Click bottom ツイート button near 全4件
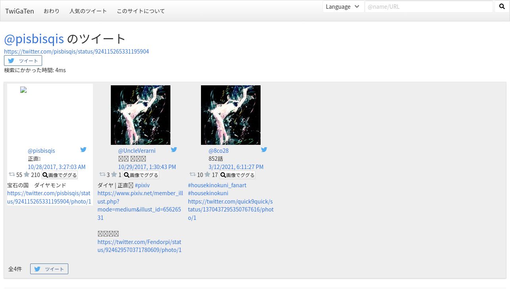The image size is (510, 298). coord(49,269)
